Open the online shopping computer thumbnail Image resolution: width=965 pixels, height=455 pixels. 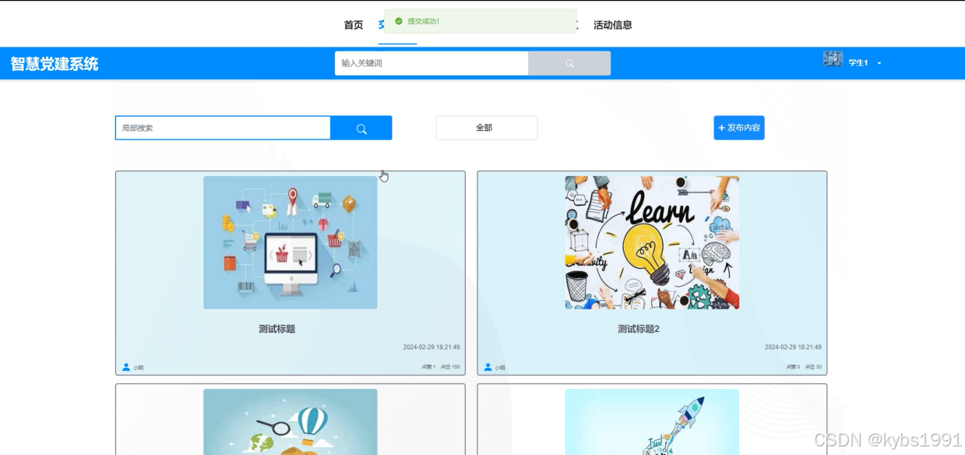point(291,242)
